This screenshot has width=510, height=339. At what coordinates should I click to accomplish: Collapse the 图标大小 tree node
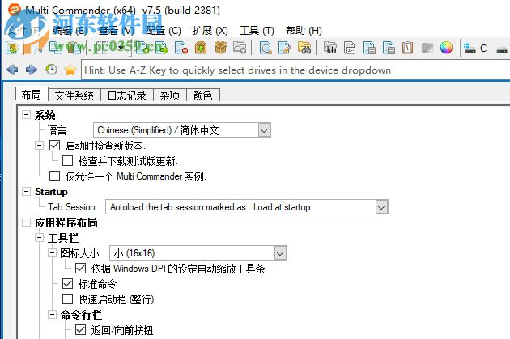52,253
